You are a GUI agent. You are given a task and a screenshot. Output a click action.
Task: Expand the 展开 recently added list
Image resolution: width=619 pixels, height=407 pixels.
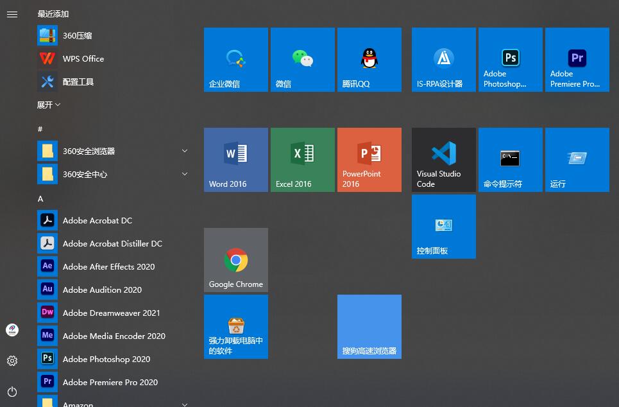click(x=49, y=105)
